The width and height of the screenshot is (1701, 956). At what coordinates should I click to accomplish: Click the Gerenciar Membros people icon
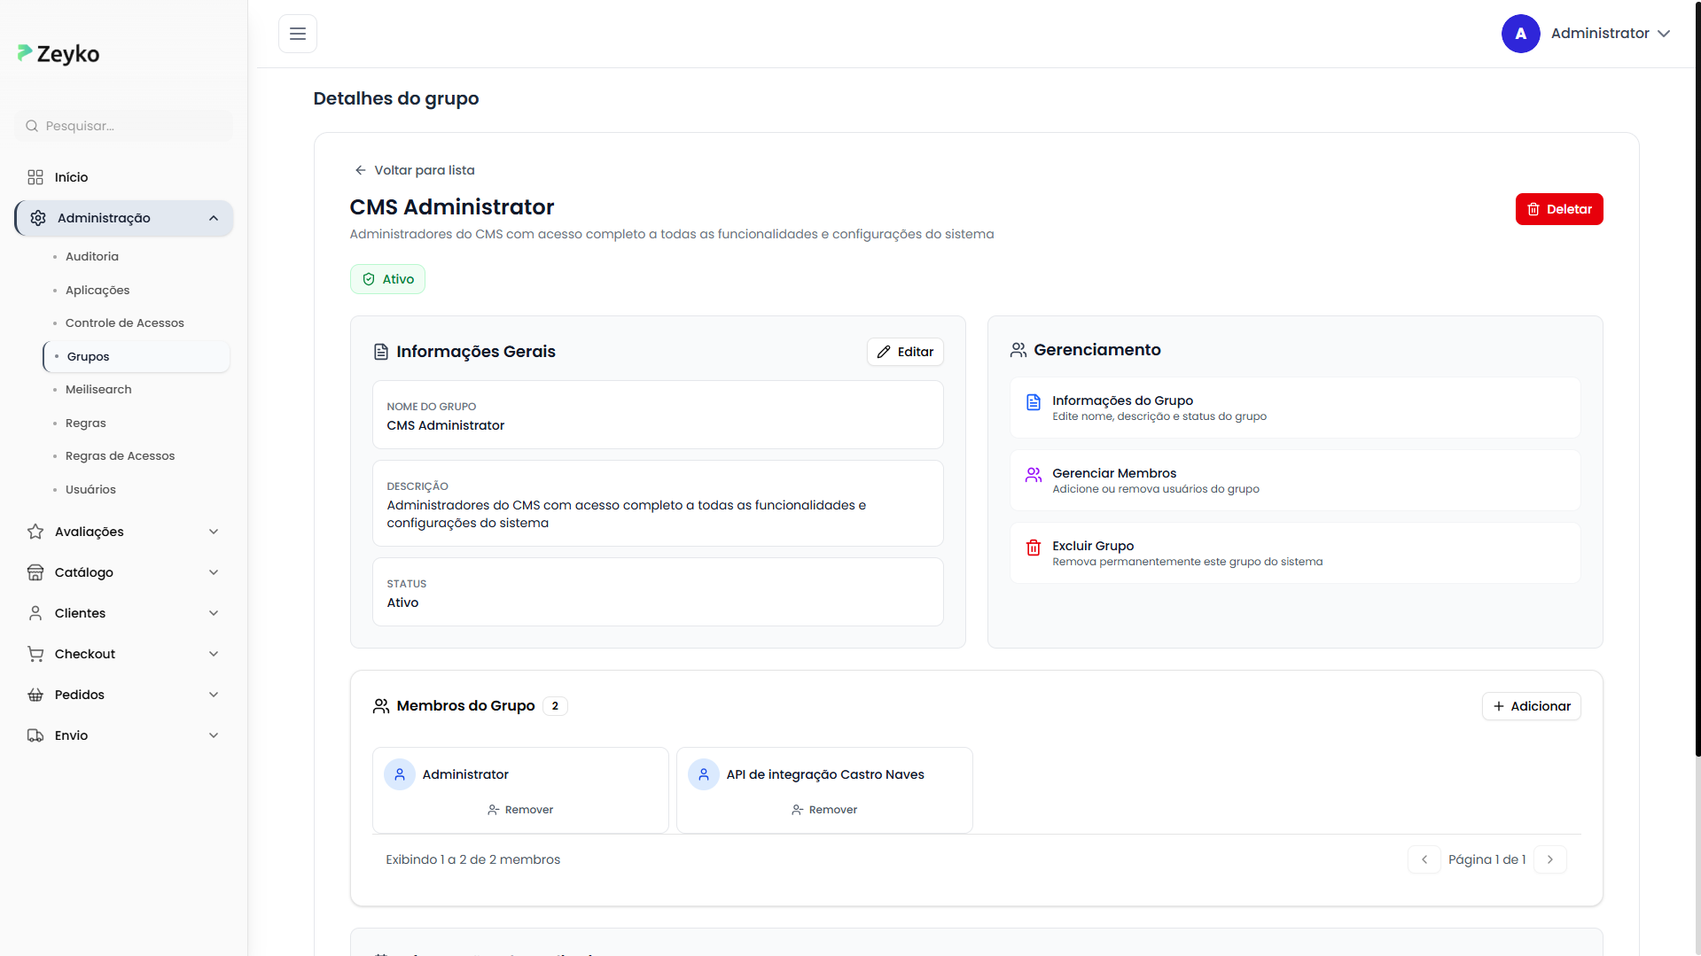[x=1033, y=475]
